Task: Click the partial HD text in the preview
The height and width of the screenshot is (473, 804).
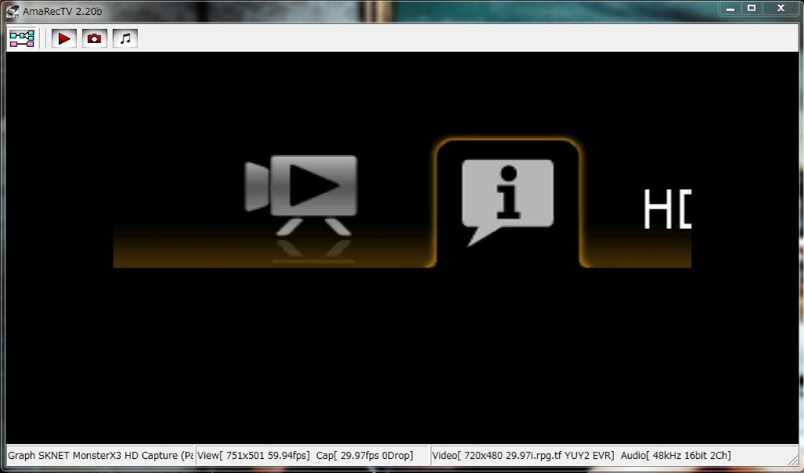Action: [667, 209]
